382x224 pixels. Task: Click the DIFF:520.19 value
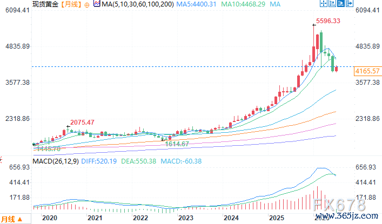(x=99, y=161)
